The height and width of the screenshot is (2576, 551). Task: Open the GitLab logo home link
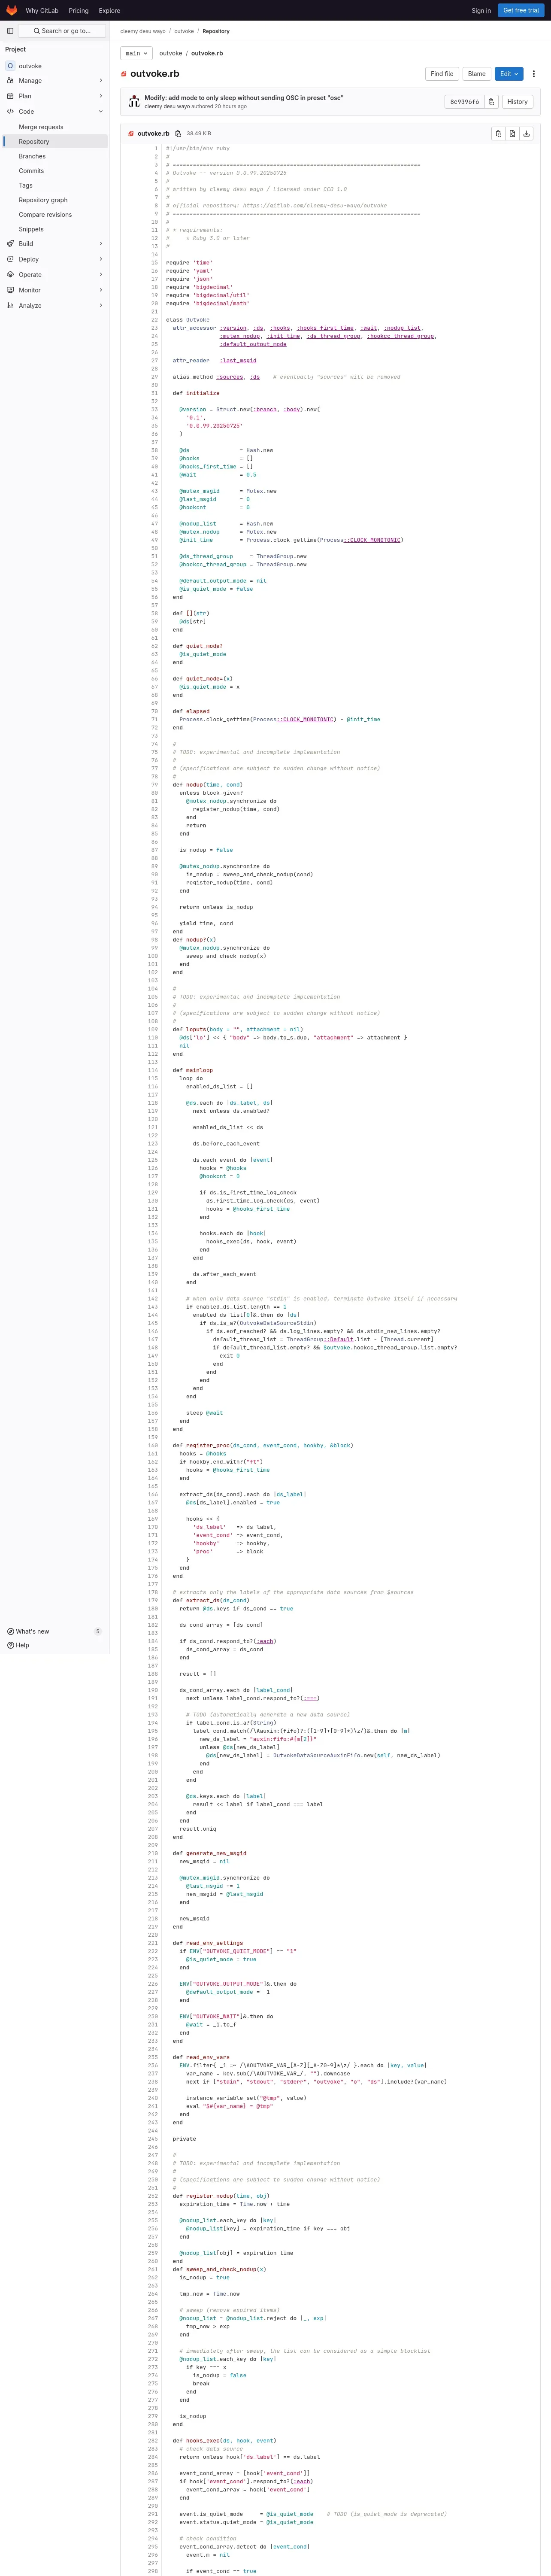[12, 10]
